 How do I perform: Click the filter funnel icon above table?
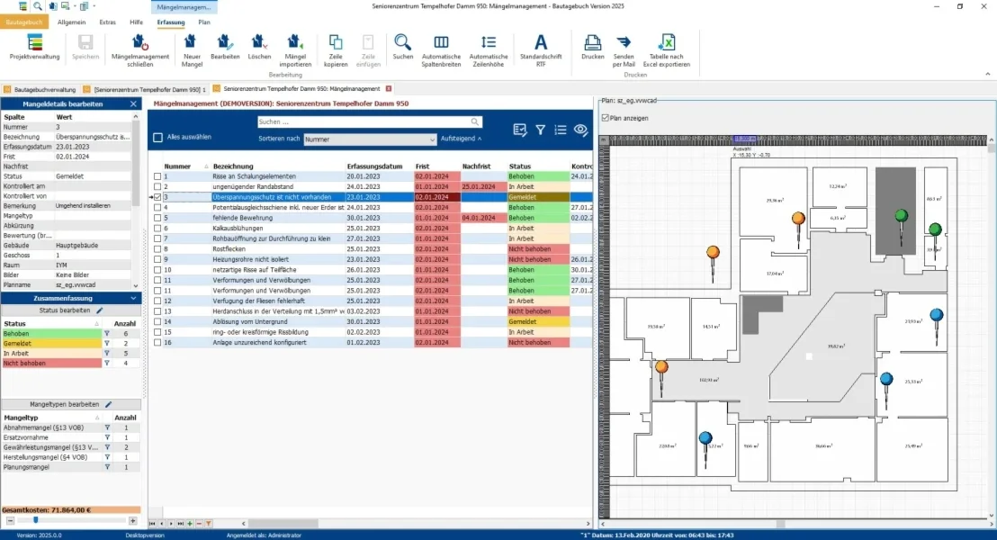[540, 130]
